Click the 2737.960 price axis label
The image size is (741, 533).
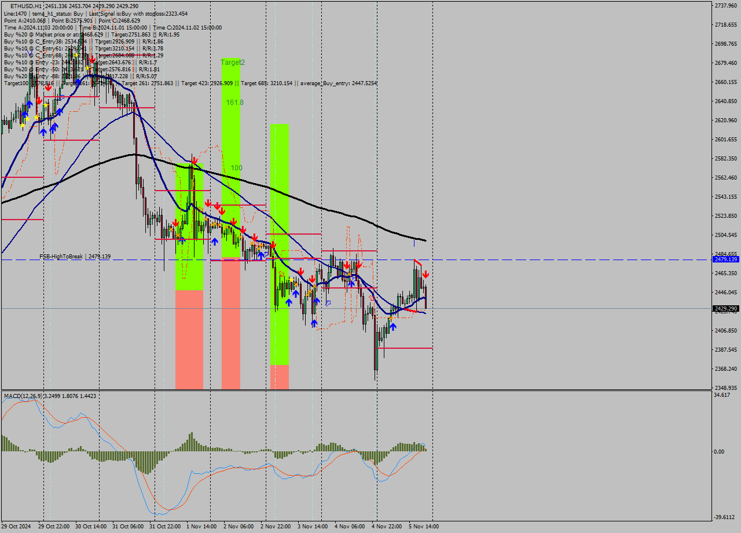725,5
